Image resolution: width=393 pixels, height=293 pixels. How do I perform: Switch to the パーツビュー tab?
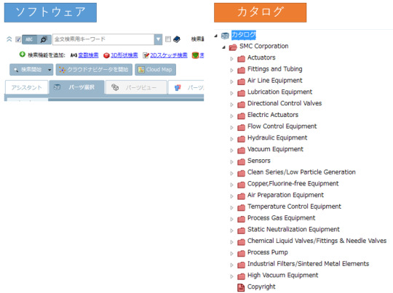pyautogui.click(x=136, y=87)
